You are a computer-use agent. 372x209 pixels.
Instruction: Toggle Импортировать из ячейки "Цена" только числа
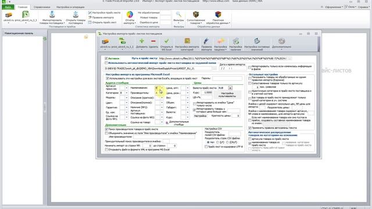point(195,104)
